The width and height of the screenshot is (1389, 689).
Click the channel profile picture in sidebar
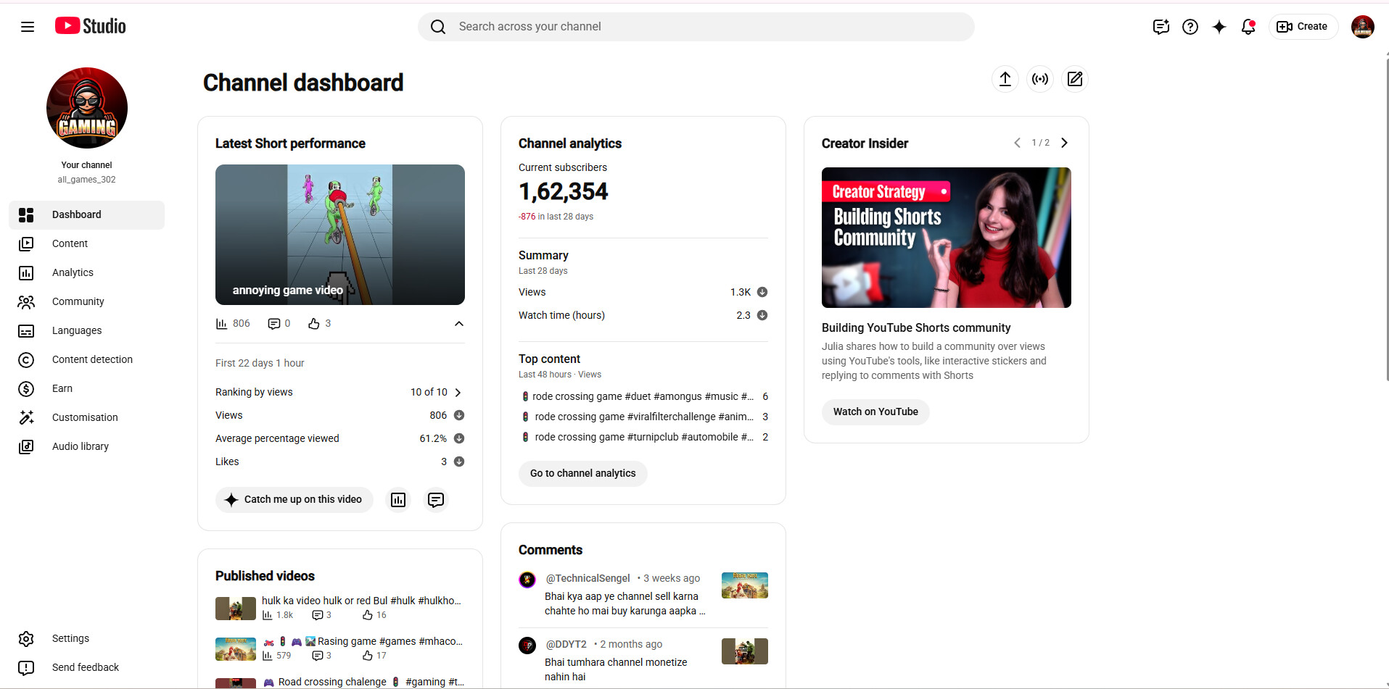[x=87, y=108]
